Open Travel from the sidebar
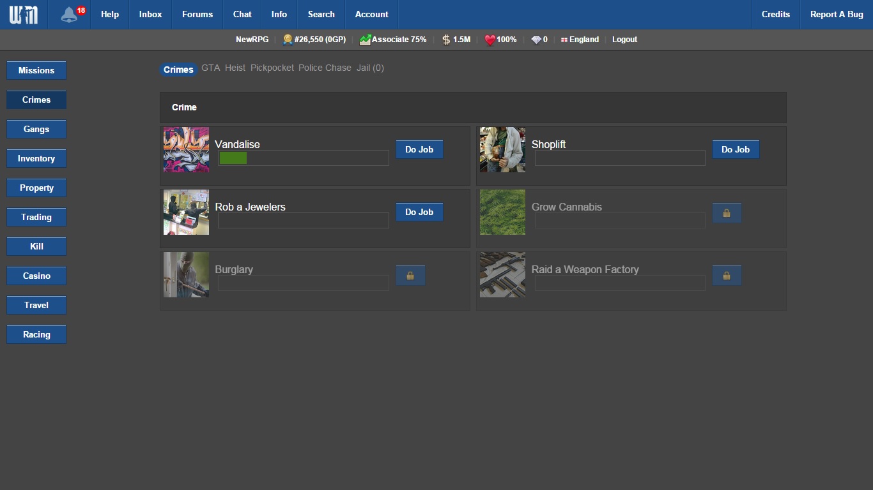 point(36,305)
